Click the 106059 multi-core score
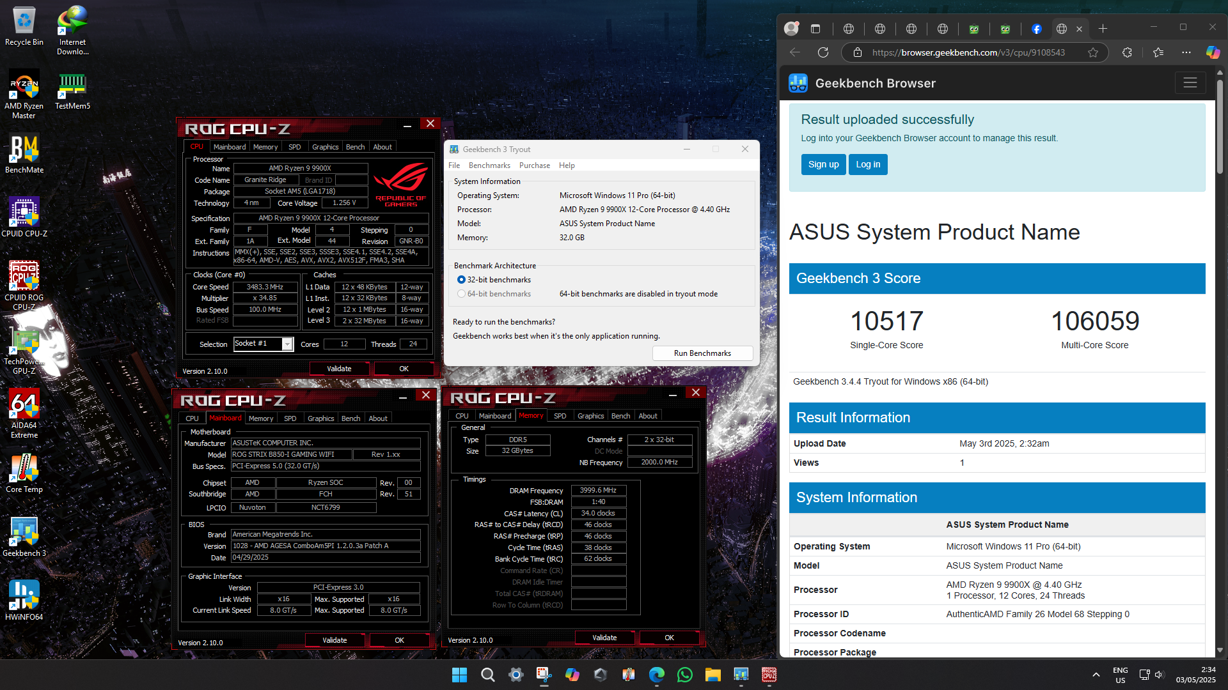The height and width of the screenshot is (690, 1228). [x=1095, y=321]
